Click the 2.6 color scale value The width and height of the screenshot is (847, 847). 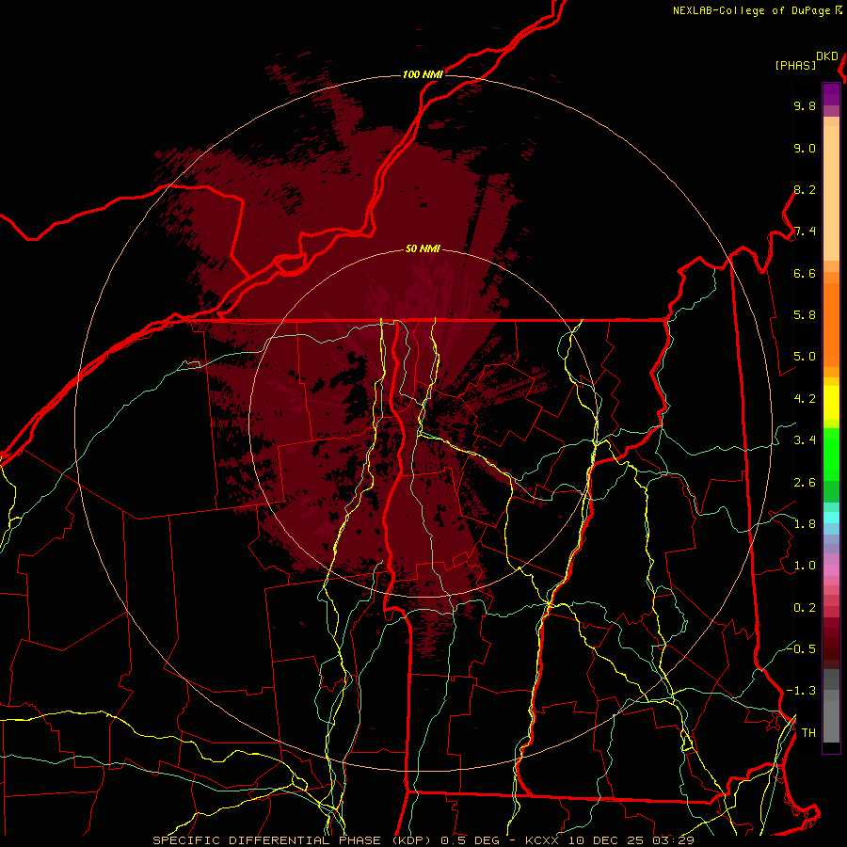click(x=805, y=483)
